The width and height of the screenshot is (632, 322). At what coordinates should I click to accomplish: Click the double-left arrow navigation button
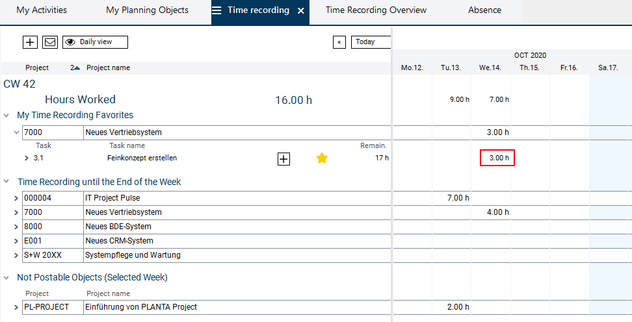click(x=339, y=42)
